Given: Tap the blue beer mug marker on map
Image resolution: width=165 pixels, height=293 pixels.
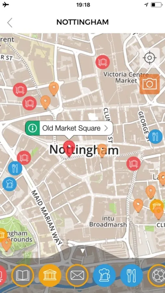Looking at the screenshot, I should 9,184.
